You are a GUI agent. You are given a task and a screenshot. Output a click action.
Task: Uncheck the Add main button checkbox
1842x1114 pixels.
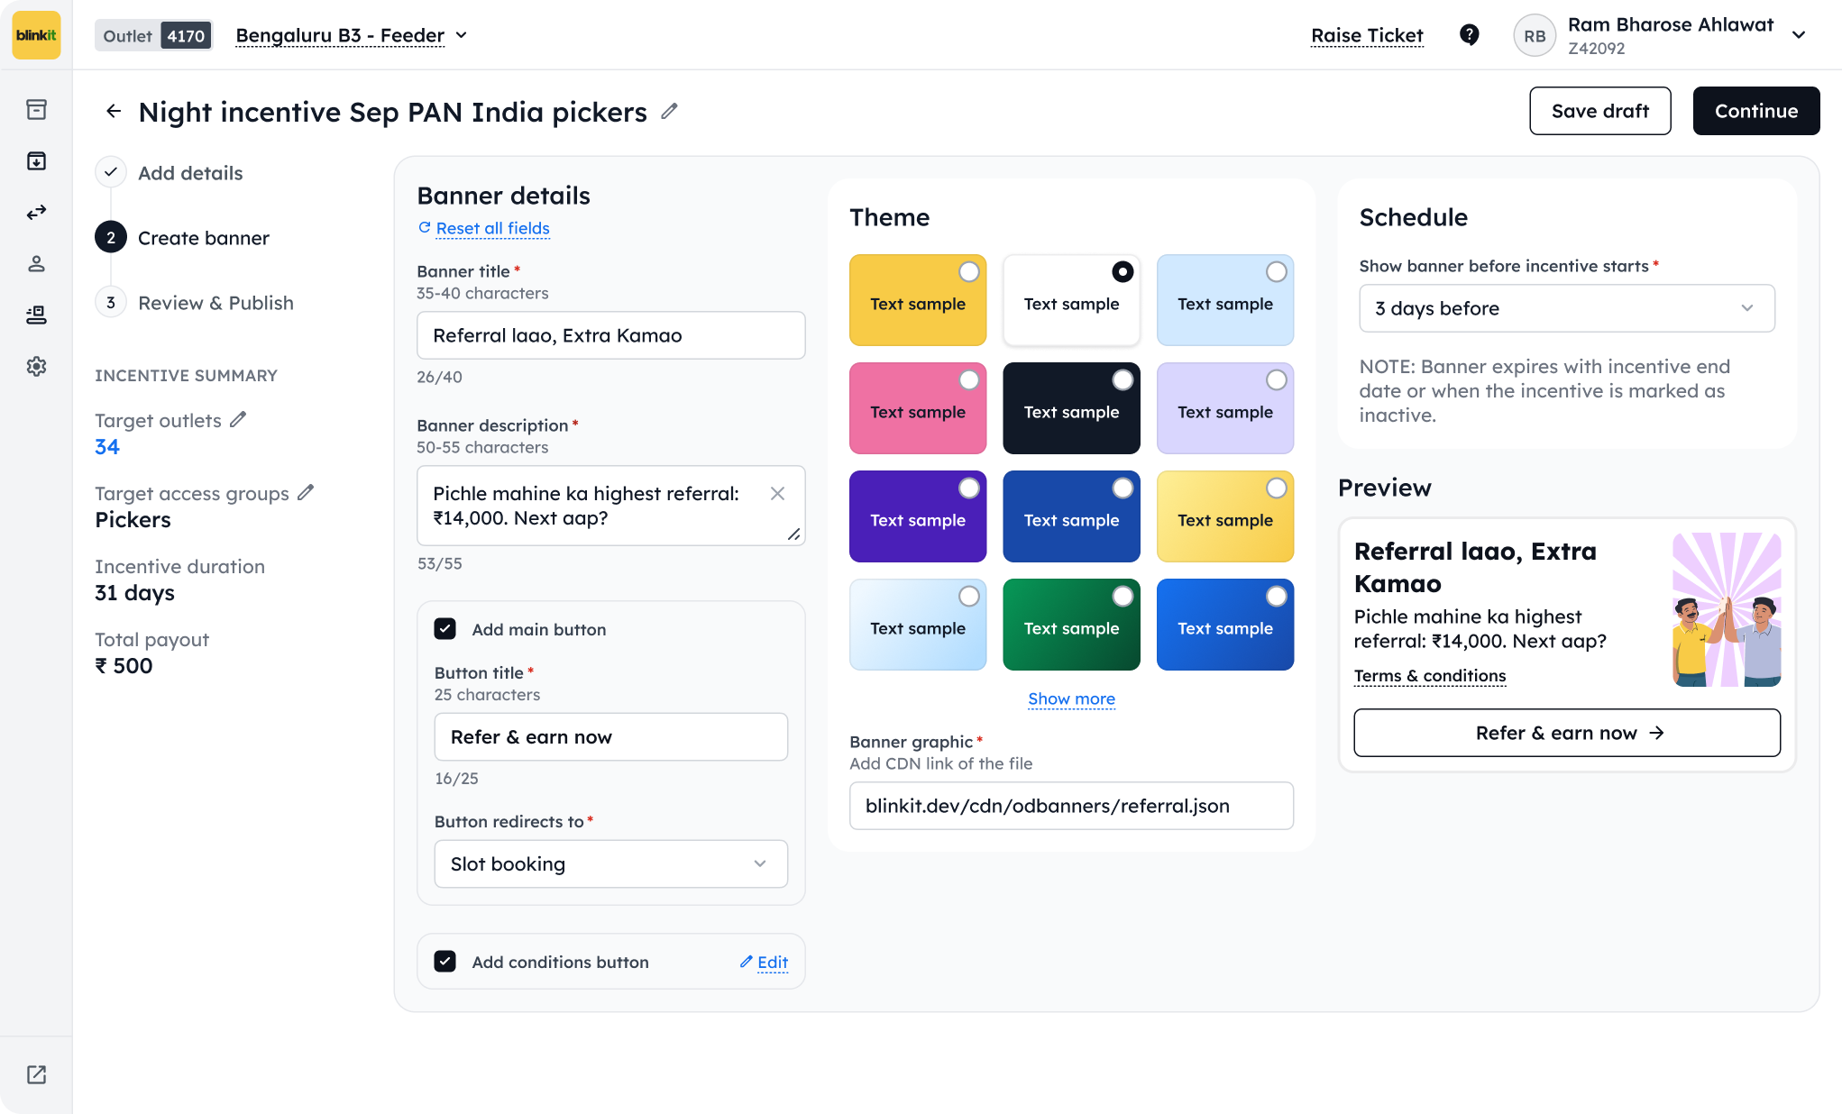point(445,629)
